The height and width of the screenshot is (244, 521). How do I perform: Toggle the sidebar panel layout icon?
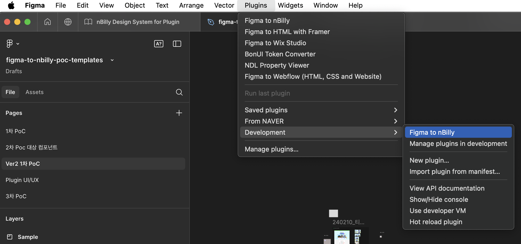[177, 44]
